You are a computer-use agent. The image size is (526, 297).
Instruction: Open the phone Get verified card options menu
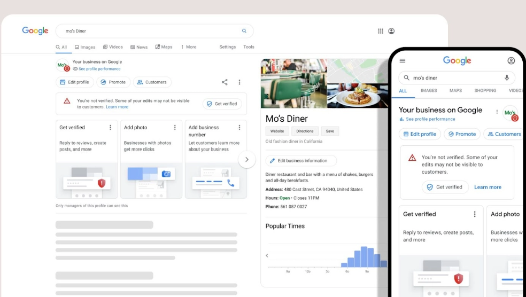click(474, 214)
